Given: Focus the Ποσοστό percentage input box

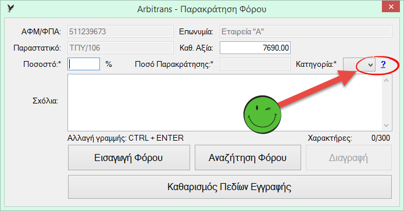Looking at the screenshot, I should pos(84,64).
